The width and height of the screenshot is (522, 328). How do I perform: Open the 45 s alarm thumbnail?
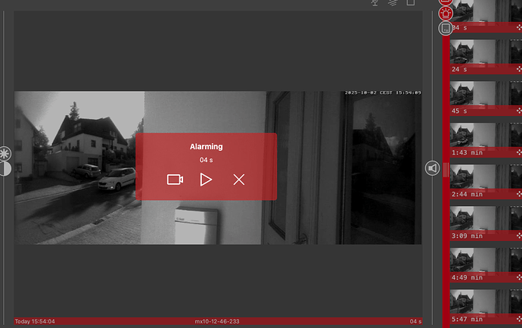[x=486, y=98]
